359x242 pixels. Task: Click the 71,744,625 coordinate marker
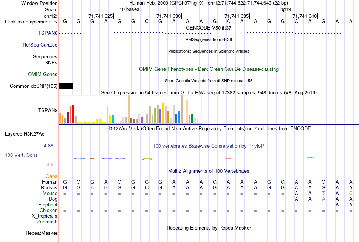pos(101,16)
